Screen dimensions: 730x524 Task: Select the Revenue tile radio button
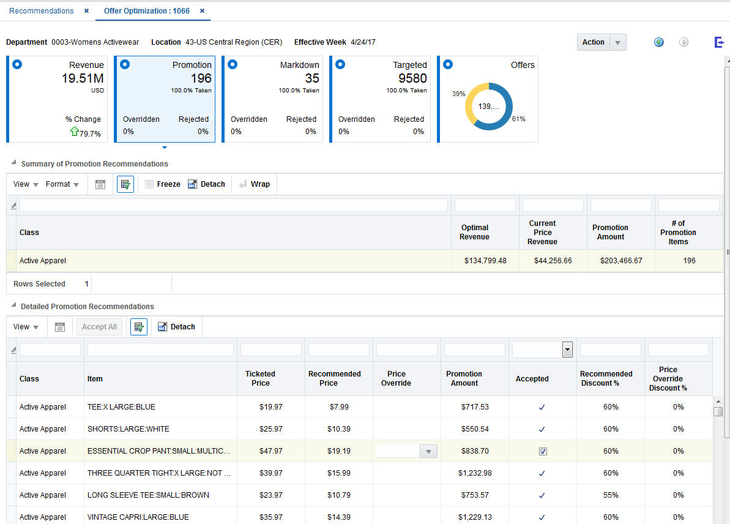(x=17, y=64)
